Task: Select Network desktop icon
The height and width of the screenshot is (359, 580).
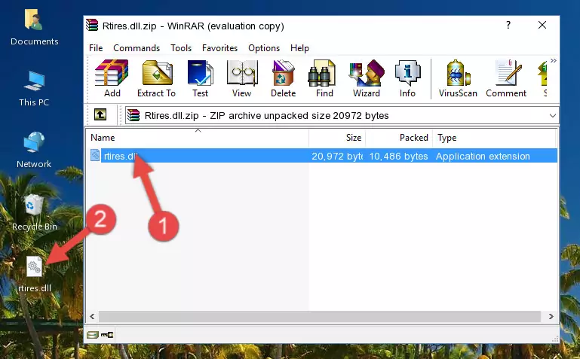Action: tap(34, 151)
